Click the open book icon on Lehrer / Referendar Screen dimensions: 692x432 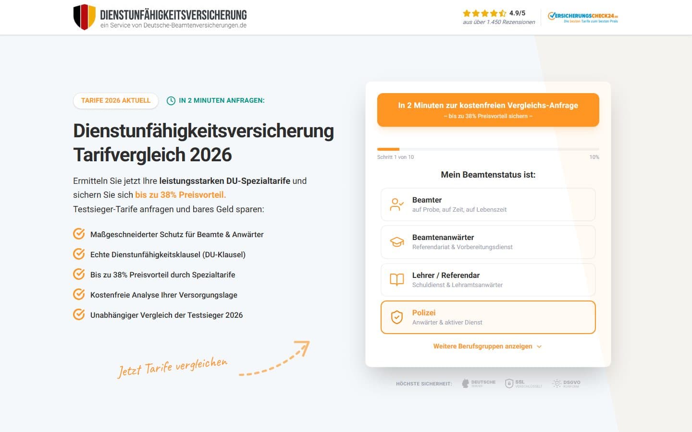click(x=397, y=280)
